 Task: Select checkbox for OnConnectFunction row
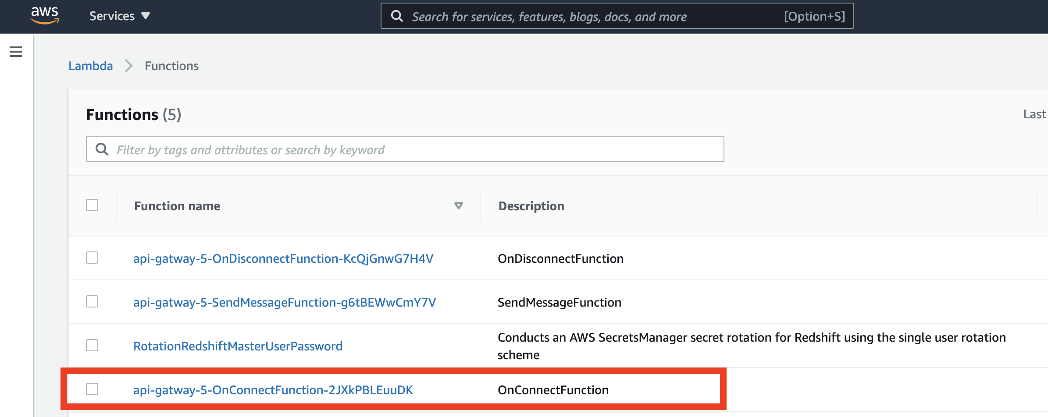92,389
